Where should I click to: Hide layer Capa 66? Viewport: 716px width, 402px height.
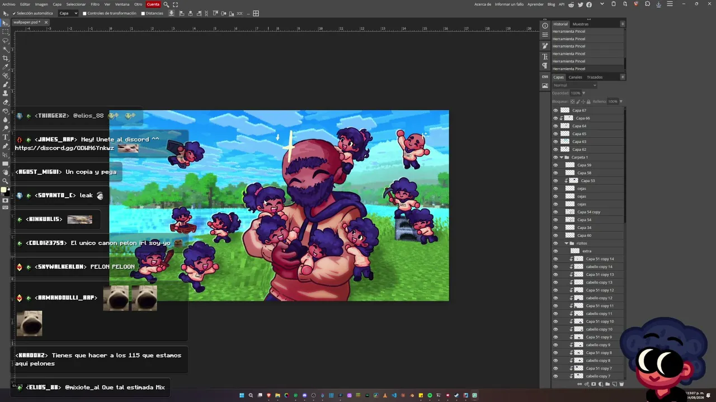[x=555, y=118]
